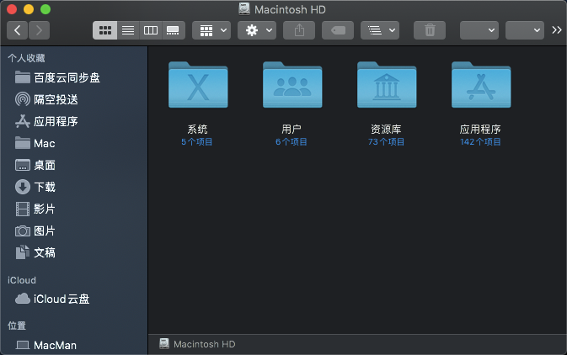Go back with the left arrow button

pyautogui.click(x=17, y=30)
